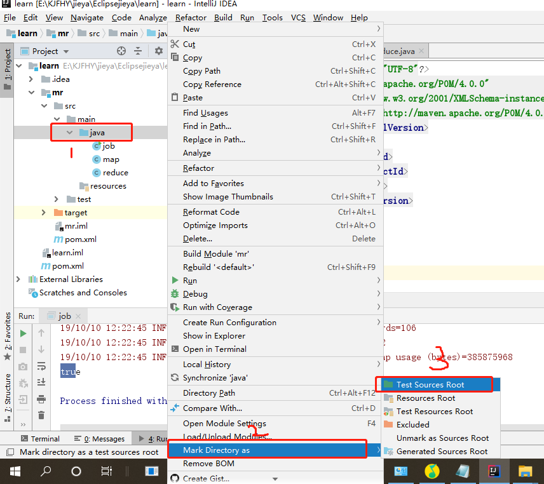The image size is (544, 484).
Task: Collapse the java folder in the tree
Action: click(x=70, y=132)
